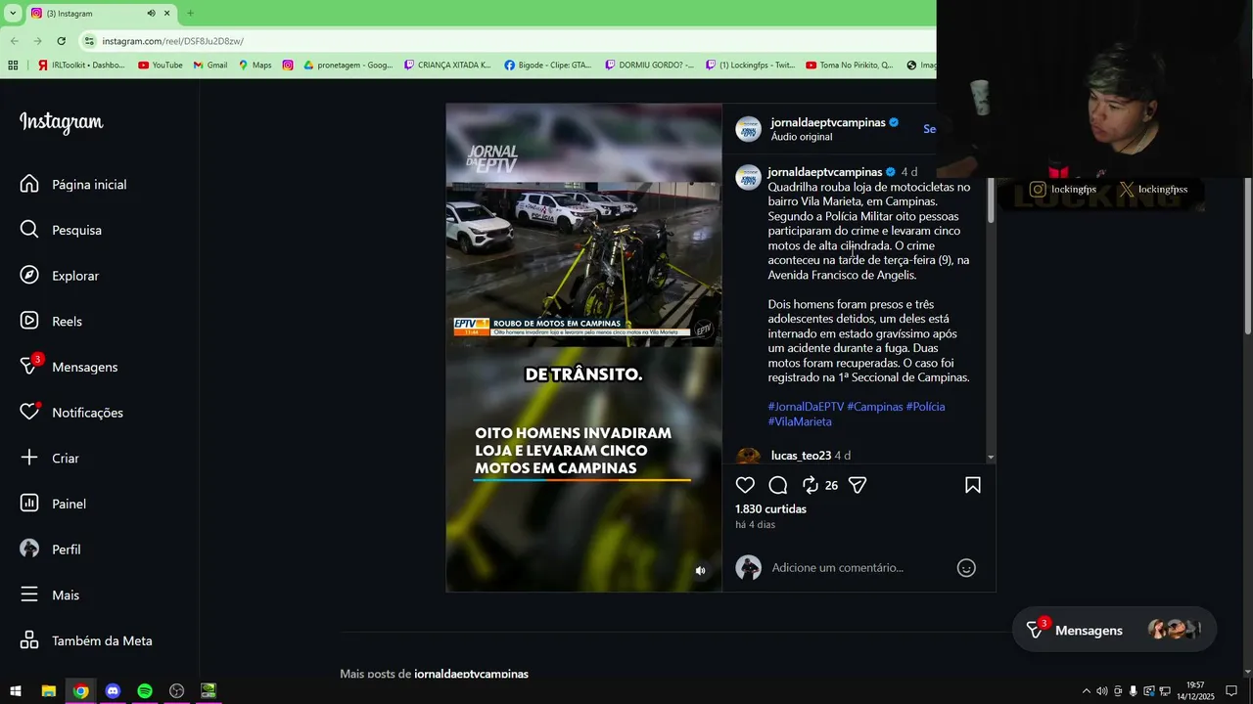Click the #VilaMarieta hashtag
The height and width of the screenshot is (704, 1253).
tap(800, 421)
